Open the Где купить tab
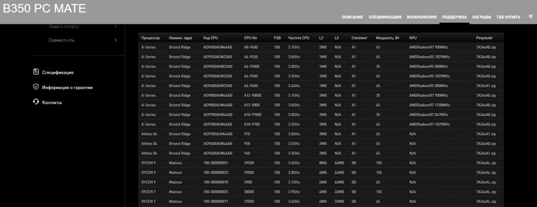Image resolution: width=537 pixels, height=207 pixels. tap(508, 17)
